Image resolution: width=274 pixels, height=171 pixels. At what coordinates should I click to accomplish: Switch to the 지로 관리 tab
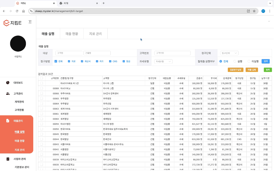pos(95,34)
